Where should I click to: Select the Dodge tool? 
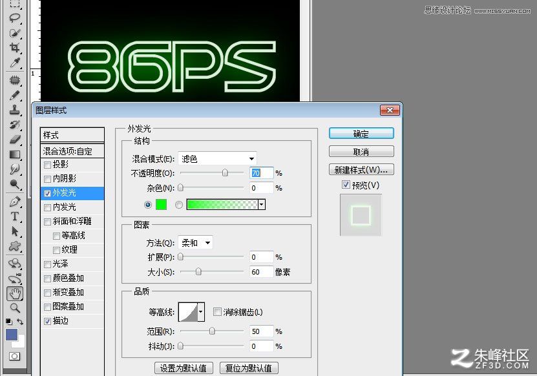pos(15,184)
